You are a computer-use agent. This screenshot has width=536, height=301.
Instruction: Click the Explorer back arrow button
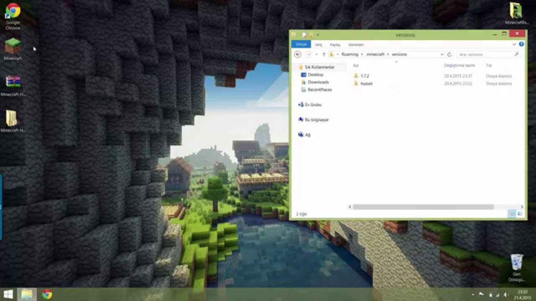tap(298, 54)
